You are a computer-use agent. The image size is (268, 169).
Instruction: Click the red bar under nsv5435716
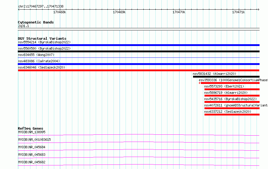point(232,102)
